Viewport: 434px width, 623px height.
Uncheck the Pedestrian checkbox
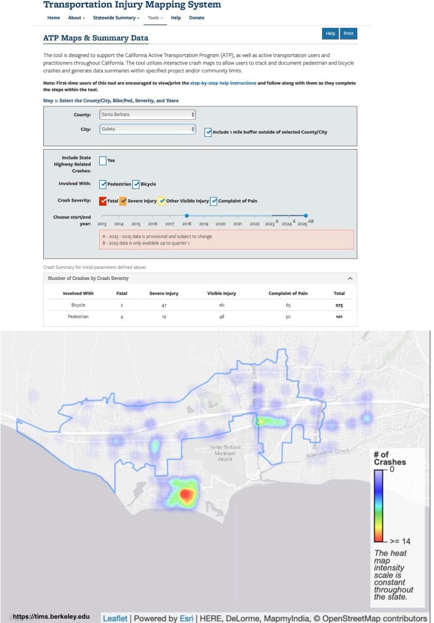pos(103,184)
